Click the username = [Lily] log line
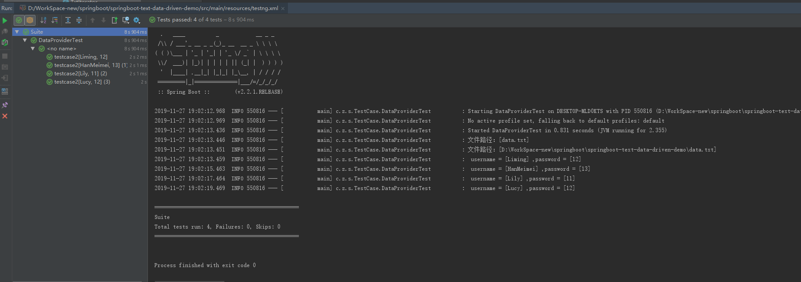 click(365, 179)
